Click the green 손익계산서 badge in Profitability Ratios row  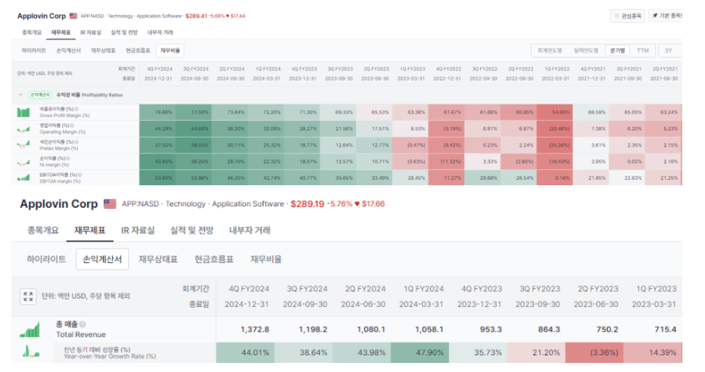pyautogui.click(x=40, y=95)
